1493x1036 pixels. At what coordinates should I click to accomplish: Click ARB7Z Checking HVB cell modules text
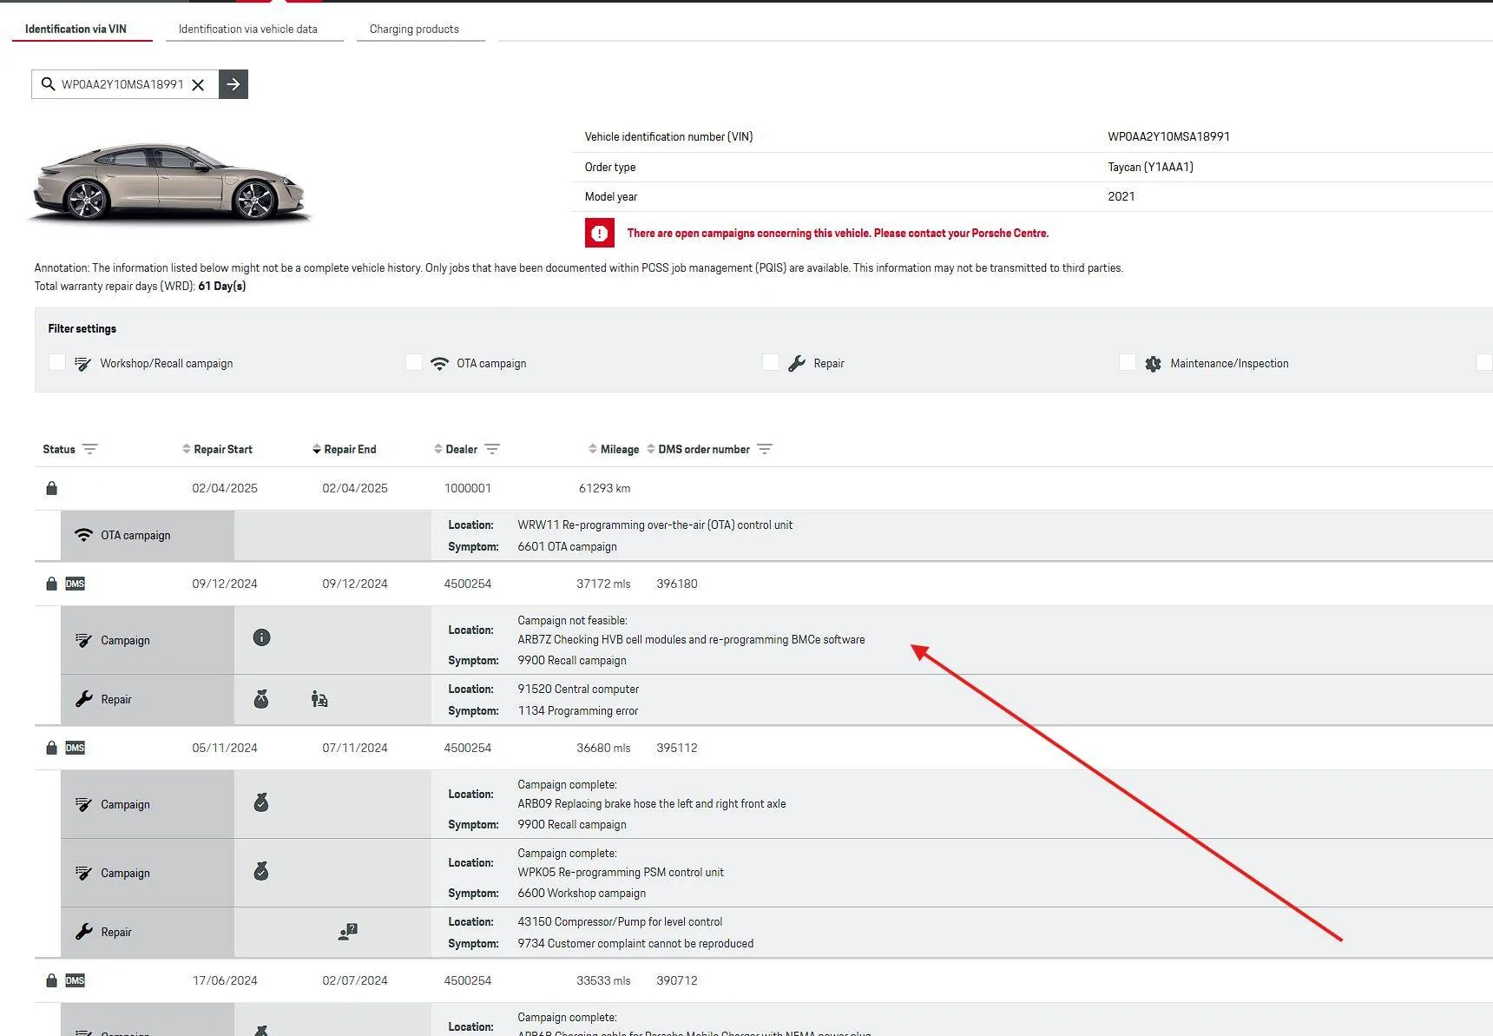coord(691,639)
